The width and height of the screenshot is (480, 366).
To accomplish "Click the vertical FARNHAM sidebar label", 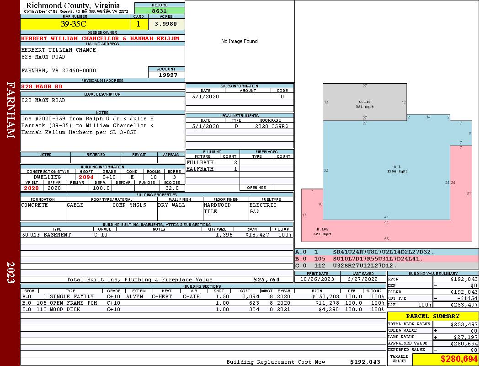I will click(11, 110).
